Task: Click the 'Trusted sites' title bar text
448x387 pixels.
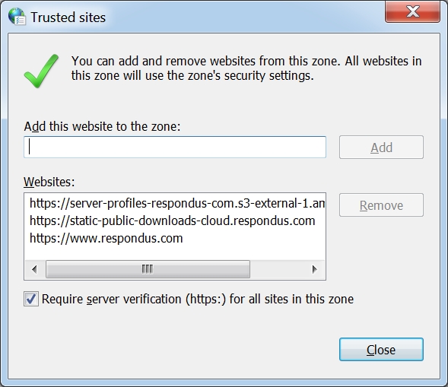Action: tap(68, 17)
